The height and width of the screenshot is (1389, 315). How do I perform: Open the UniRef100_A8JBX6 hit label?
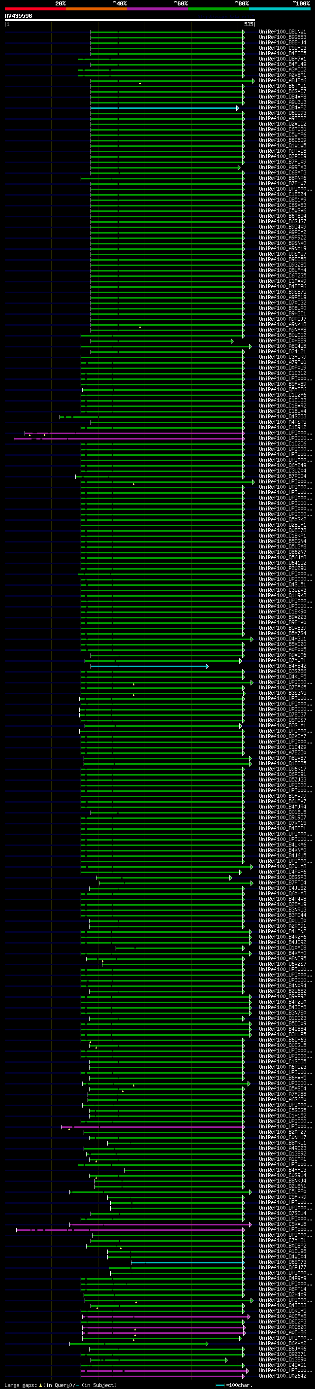click(x=283, y=81)
